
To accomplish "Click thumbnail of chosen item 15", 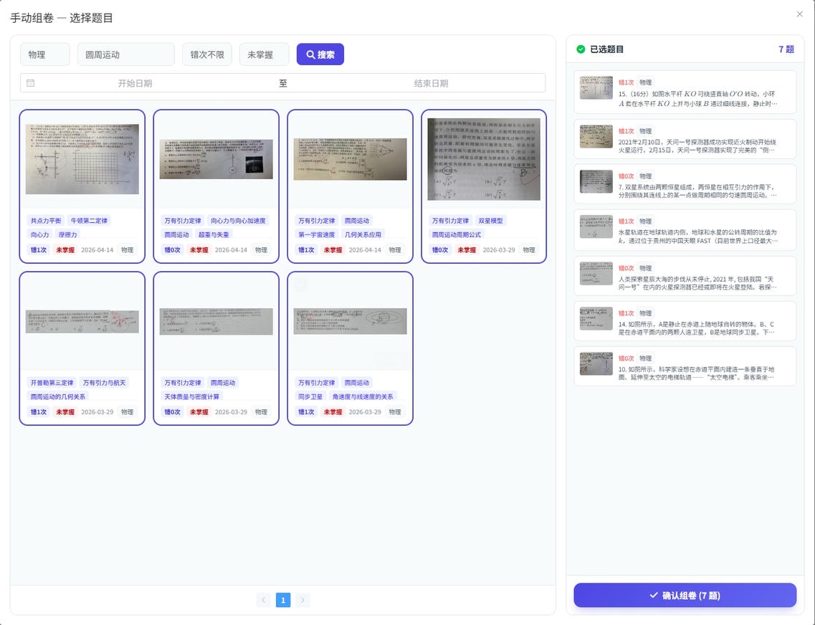I will click(596, 87).
